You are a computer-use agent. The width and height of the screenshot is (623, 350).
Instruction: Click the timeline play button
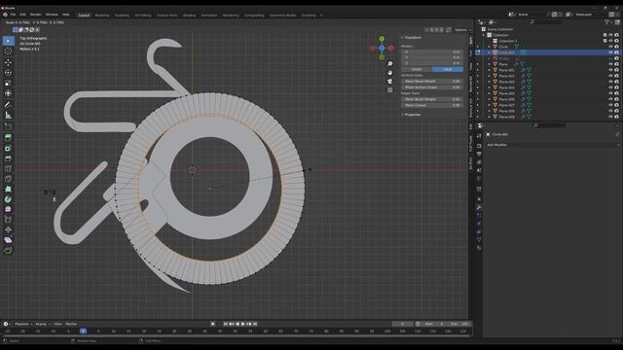243,324
